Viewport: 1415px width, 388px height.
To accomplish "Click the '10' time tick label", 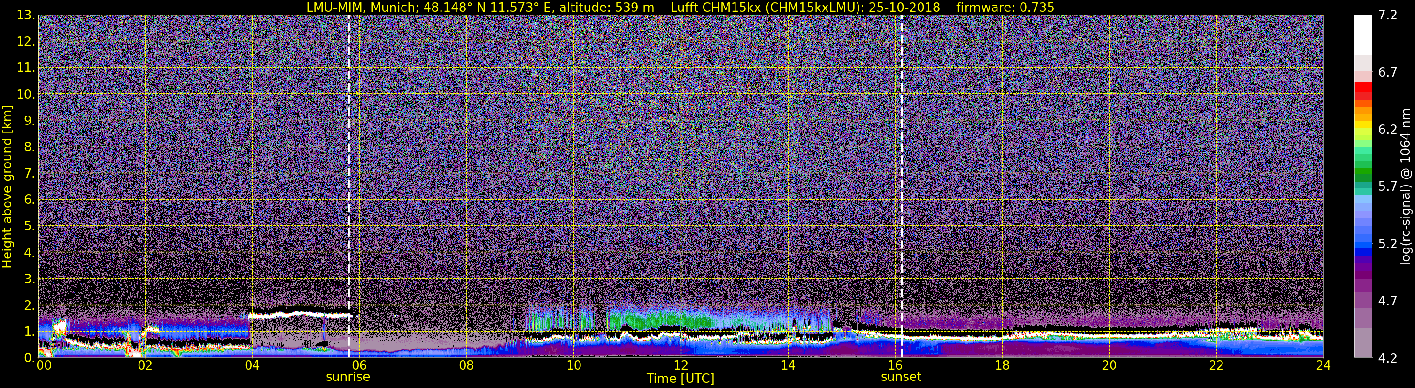I will click(573, 365).
